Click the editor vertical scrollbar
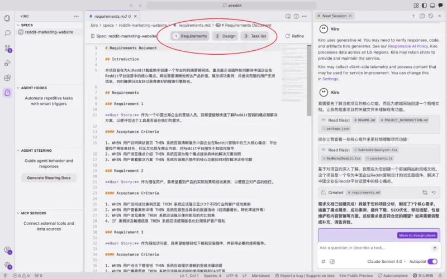 coord(309,80)
